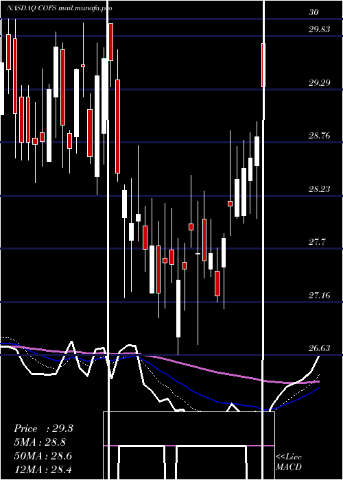
Task: Click the 27.7 price axis label
Action: coord(317,242)
